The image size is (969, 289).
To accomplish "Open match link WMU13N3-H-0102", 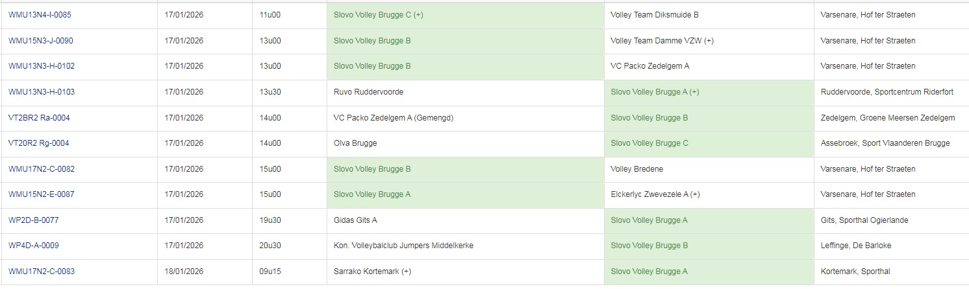I will [41, 66].
